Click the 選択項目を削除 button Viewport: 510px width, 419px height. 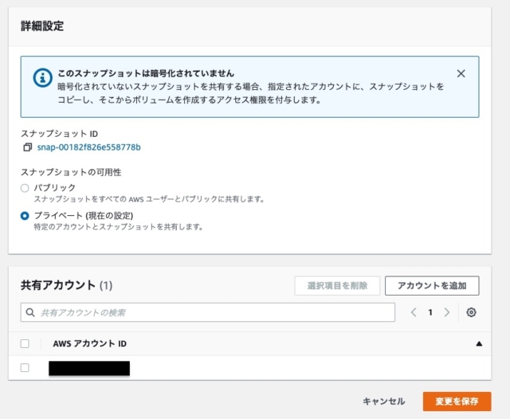(x=337, y=286)
